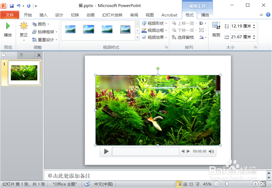Image resolution: width=272 pixels, height=188 pixels.
Task: Click the Redo icon in quick access toolbar
Action: (x=29, y=6)
